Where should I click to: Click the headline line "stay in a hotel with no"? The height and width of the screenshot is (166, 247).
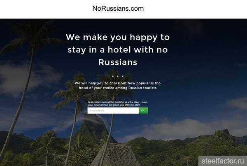coord(118,50)
